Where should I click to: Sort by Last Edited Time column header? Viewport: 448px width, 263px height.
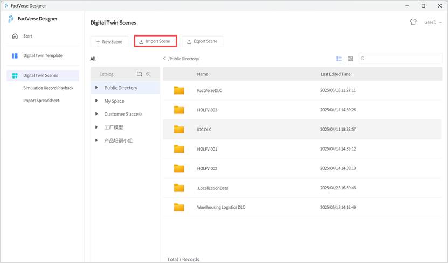[x=335, y=74]
